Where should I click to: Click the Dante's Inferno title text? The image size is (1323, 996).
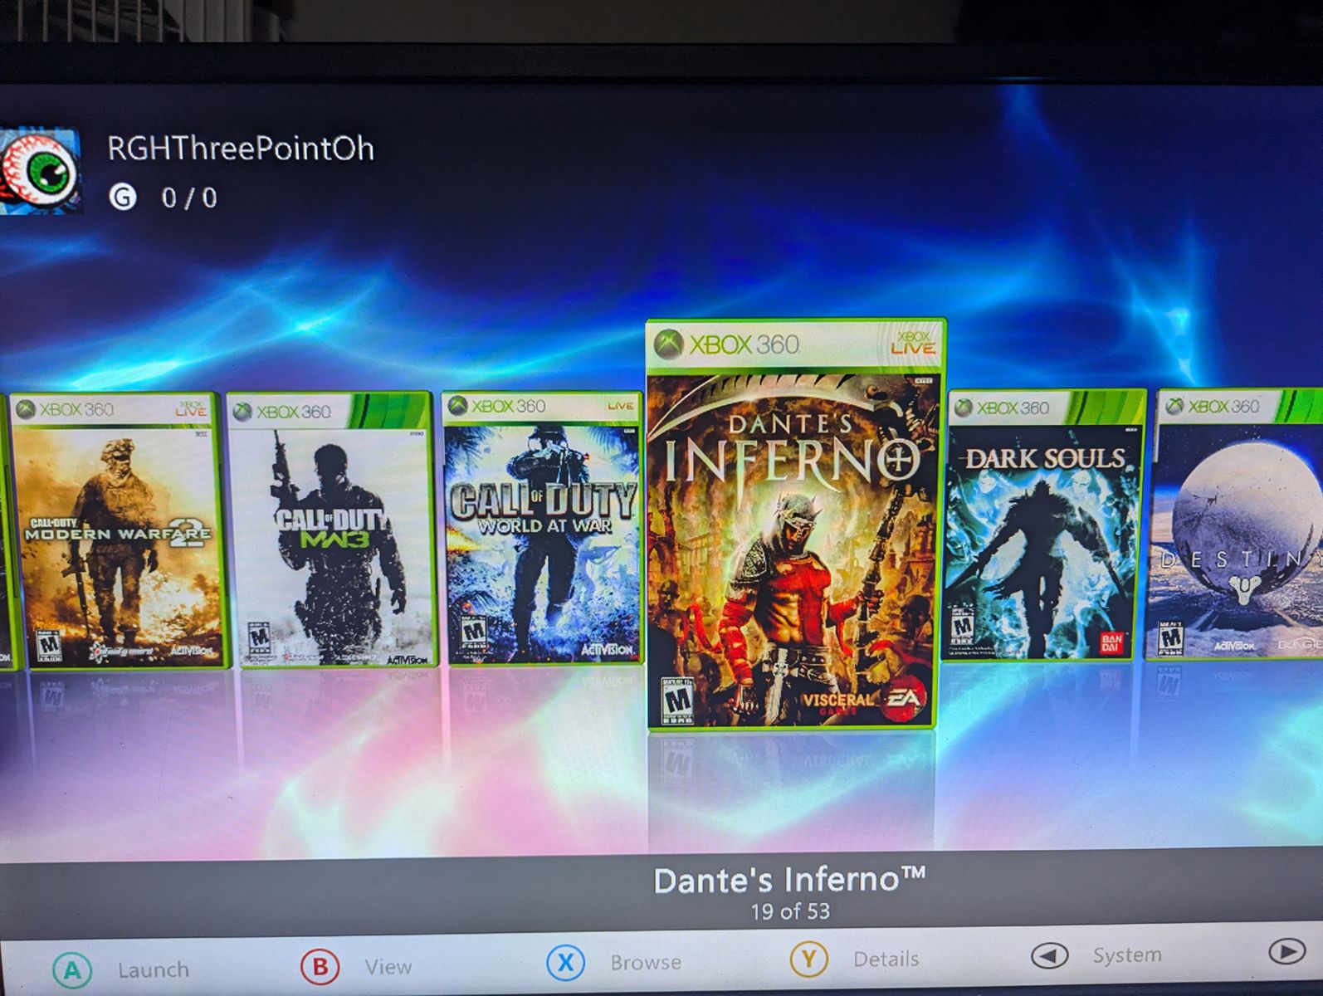[788, 880]
